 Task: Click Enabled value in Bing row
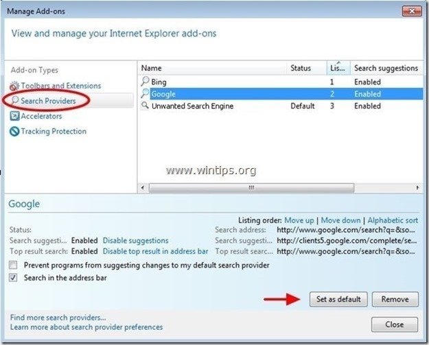[x=367, y=82]
